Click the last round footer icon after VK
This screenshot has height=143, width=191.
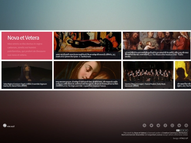[186, 125]
